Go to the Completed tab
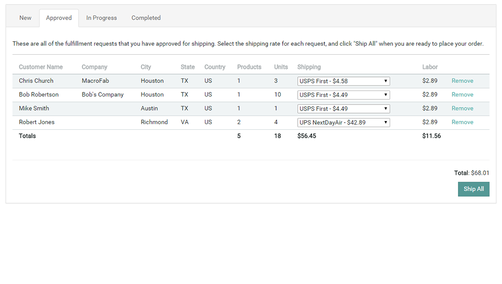The width and height of the screenshot is (502, 284). 146,18
